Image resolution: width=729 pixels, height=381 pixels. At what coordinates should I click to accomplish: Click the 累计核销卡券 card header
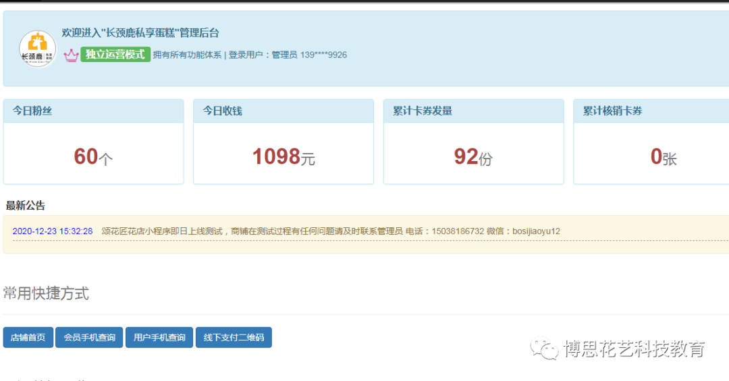651,111
